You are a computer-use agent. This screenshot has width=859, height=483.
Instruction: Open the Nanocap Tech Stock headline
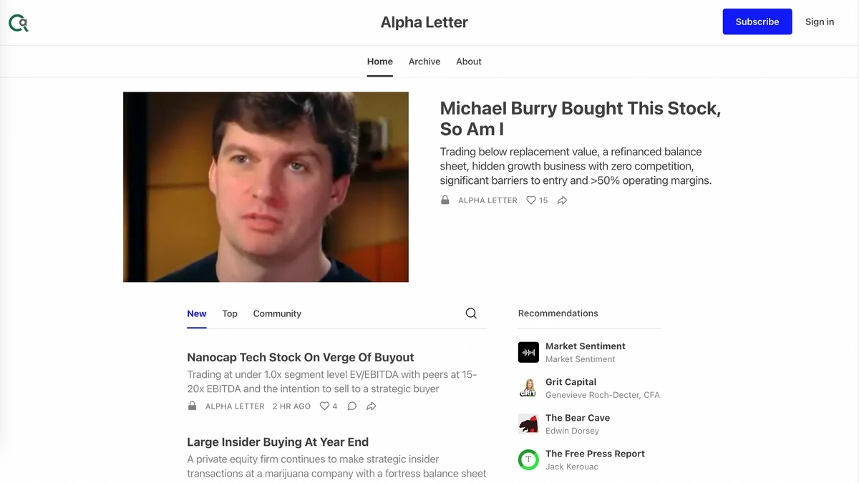301,357
